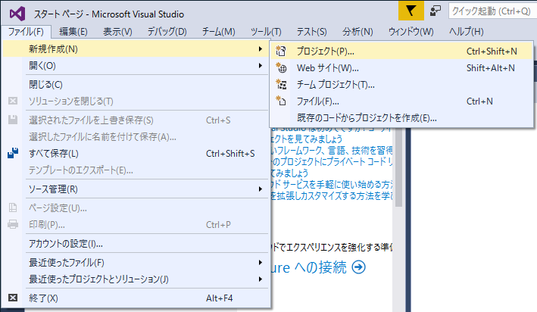
Task: Choose すべて保存(L) menu item
Action: (x=136, y=153)
